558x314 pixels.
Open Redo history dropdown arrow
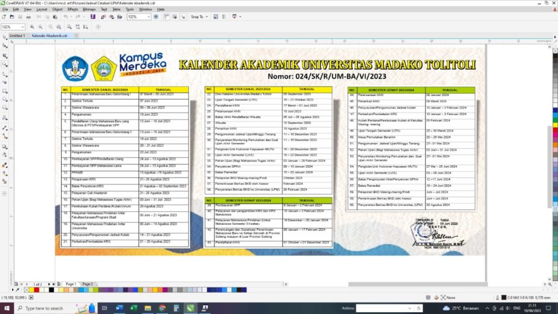(x=83, y=17)
